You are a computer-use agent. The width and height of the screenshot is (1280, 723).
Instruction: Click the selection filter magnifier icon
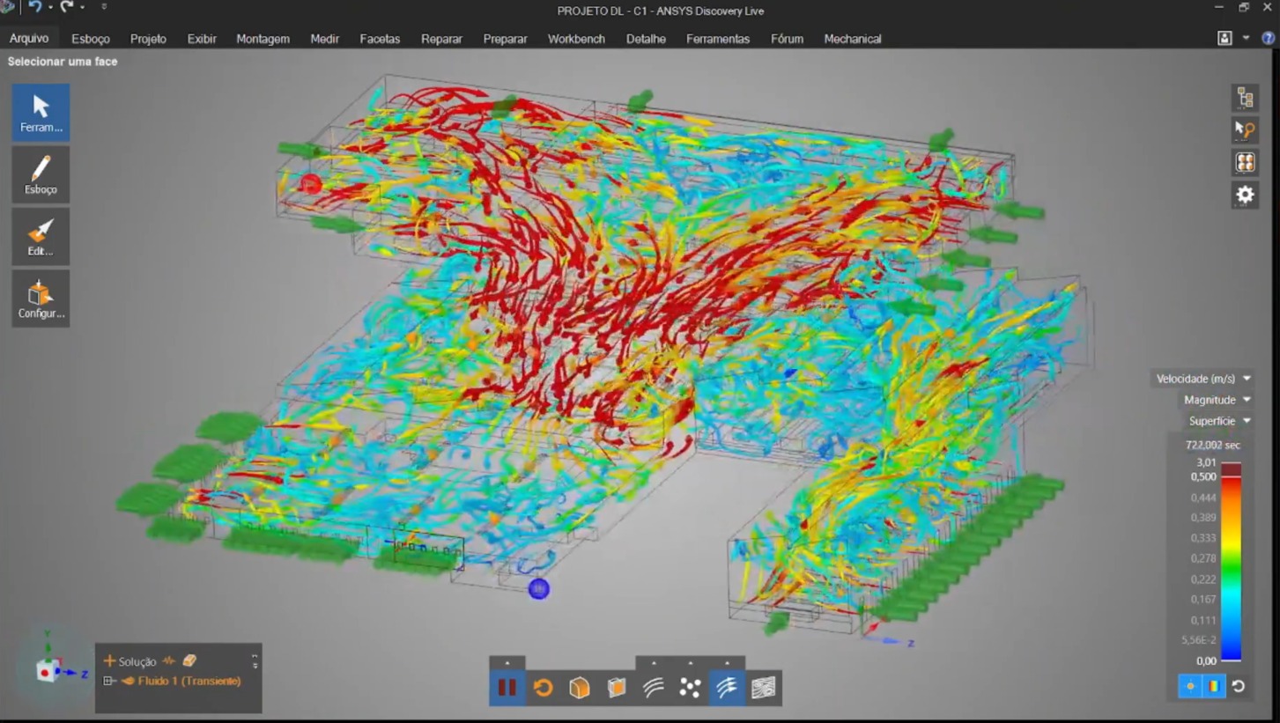coord(1245,130)
